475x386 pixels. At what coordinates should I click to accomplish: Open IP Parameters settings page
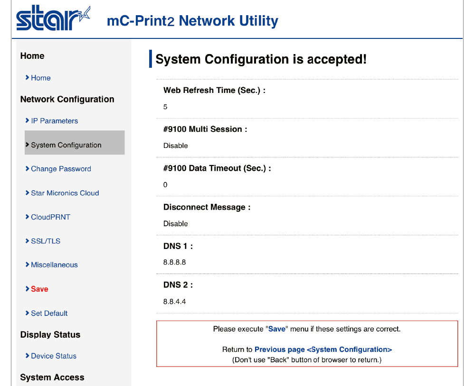[55, 121]
